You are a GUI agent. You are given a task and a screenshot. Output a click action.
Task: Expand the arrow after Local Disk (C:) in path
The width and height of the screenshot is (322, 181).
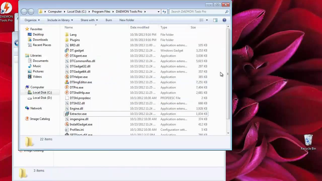(89, 12)
